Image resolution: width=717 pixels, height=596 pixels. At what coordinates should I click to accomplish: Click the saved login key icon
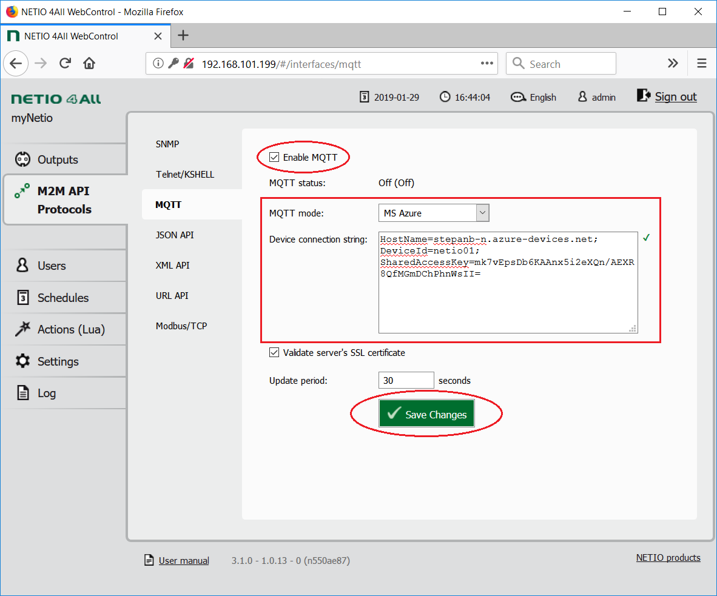coord(173,64)
